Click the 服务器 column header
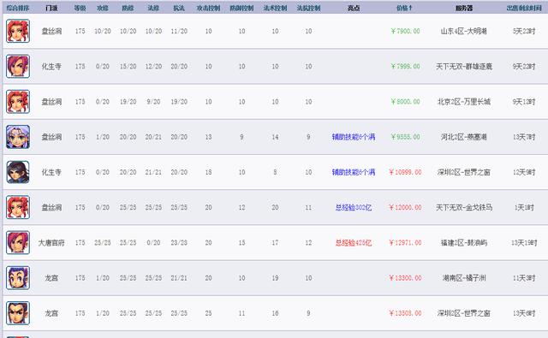Image resolution: width=548 pixels, height=338 pixels. [464, 8]
